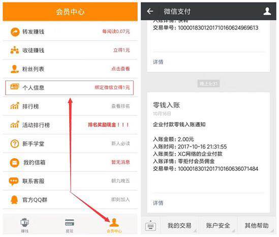
Task: Switch to the 赚钱 bottom tab
Action: [x=25, y=225]
